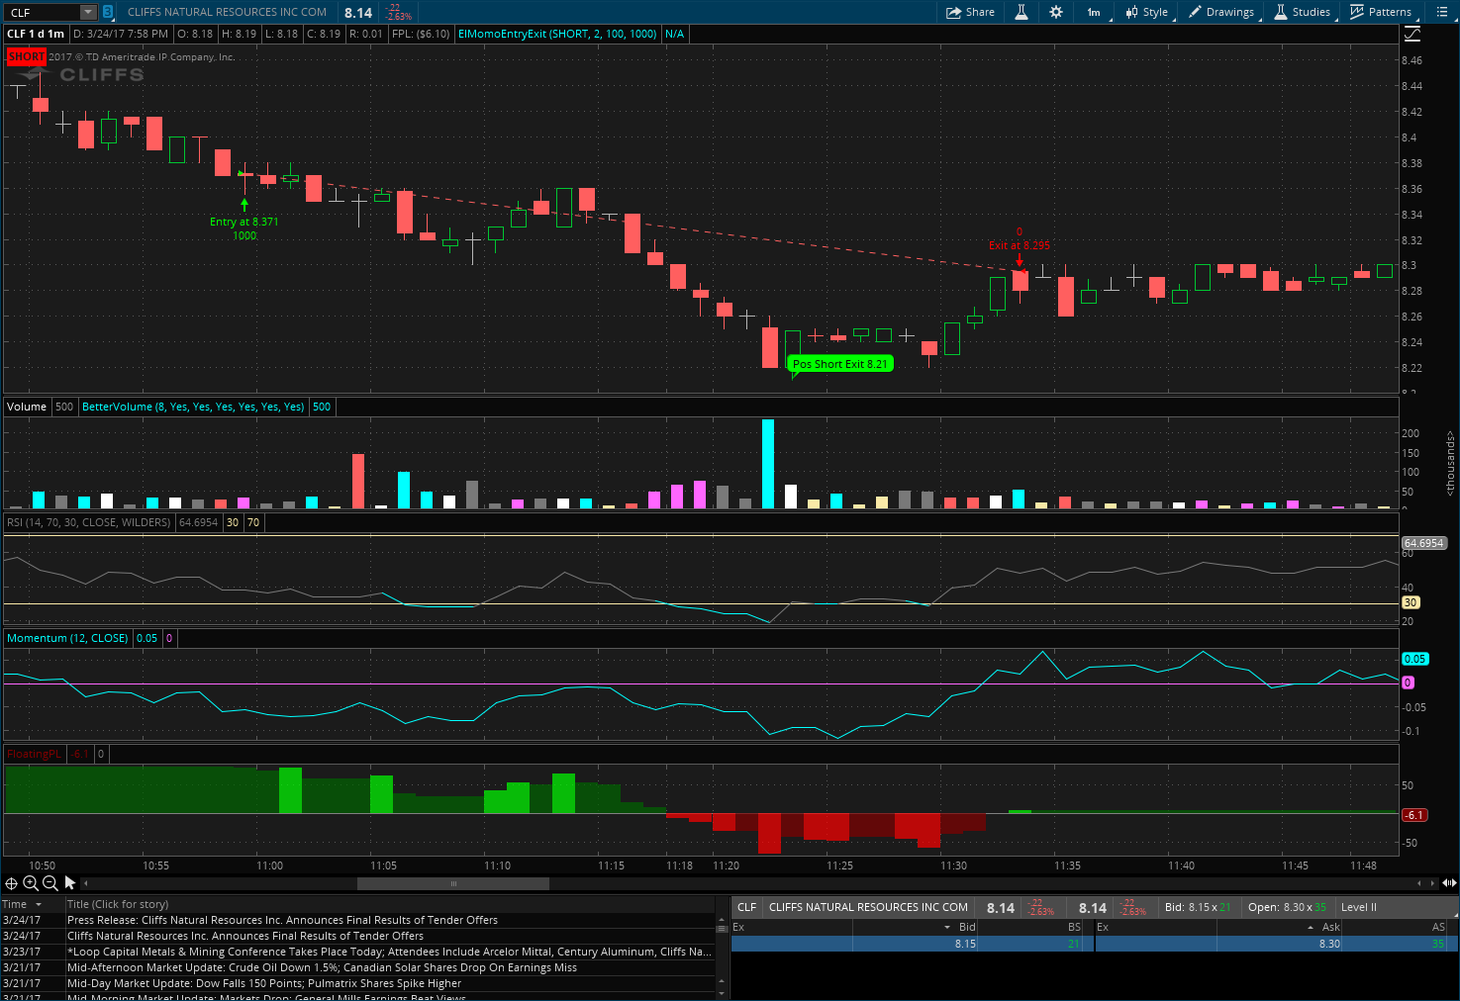Click the horizontal chart scrollbar thumb
The image size is (1460, 1001).
(x=453, y=883)
